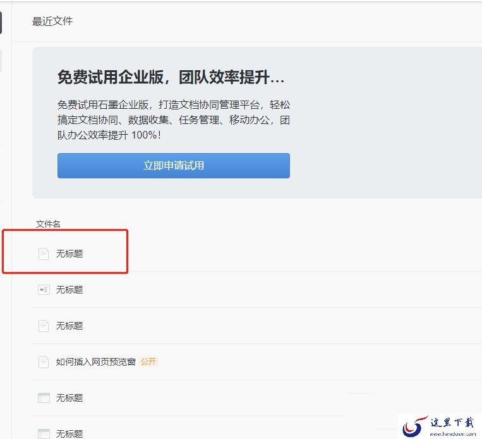Image resolution: width=482 pixels, height=439 pixels.
Task: Click the 最近文件 page heading
Action: (x=52, y=22)
